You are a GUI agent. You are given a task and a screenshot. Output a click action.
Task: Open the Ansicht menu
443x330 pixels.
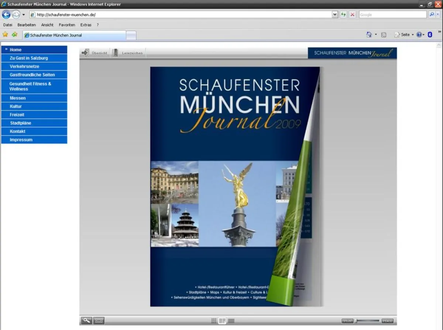[47, 25]
